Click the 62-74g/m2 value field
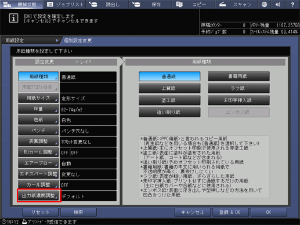The width and height of the screenshot is (300, 225). pos(88,109)
